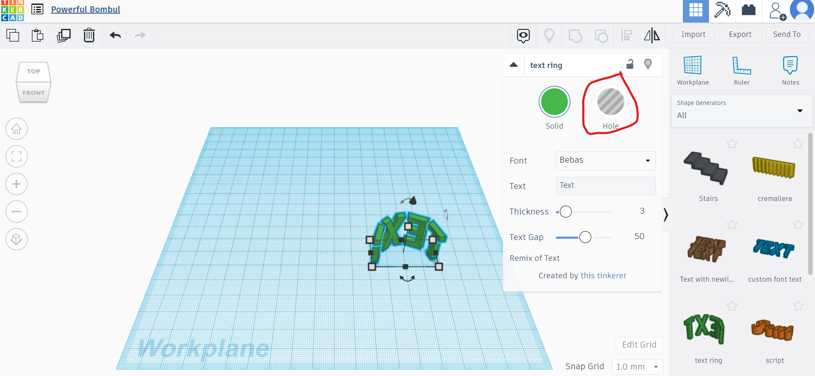
Task: Click the Group shapes icon
Action: 575,36
